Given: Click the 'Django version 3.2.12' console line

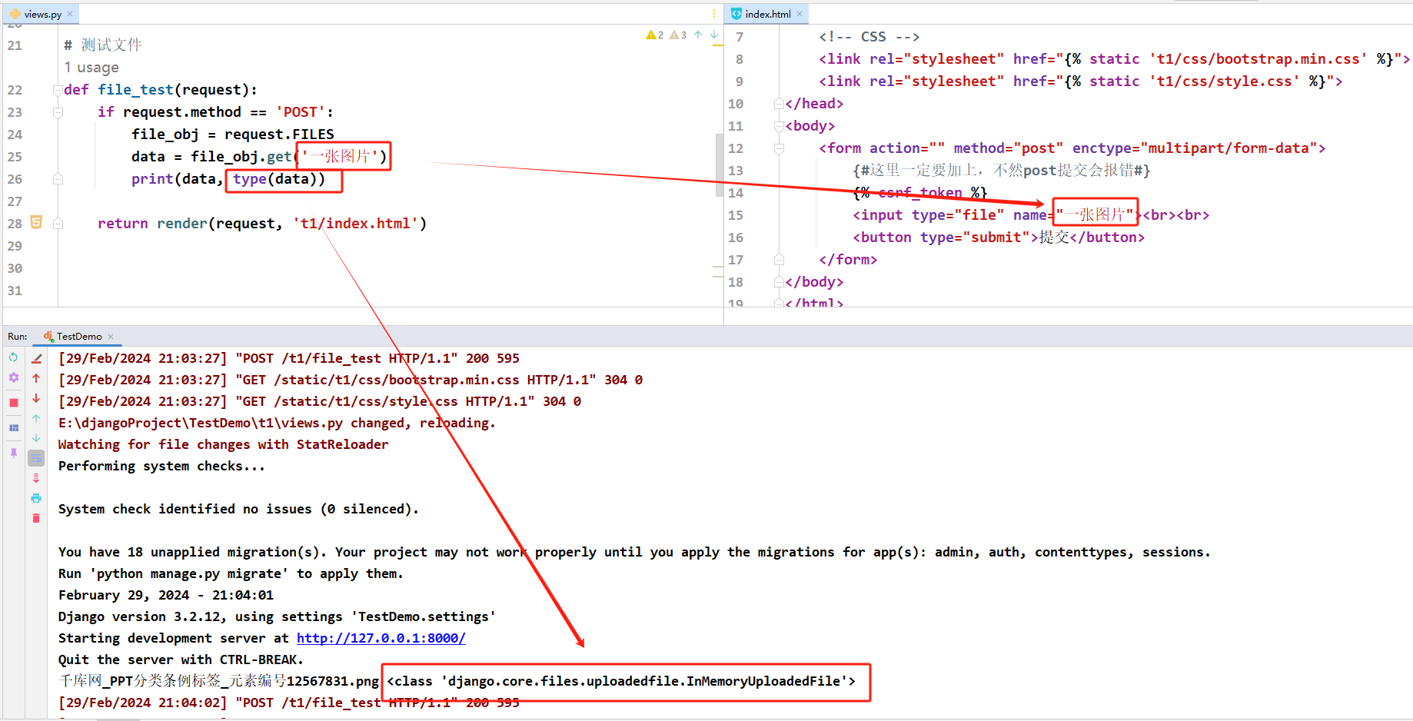Looking at the screenshot, I should point(277,616).
